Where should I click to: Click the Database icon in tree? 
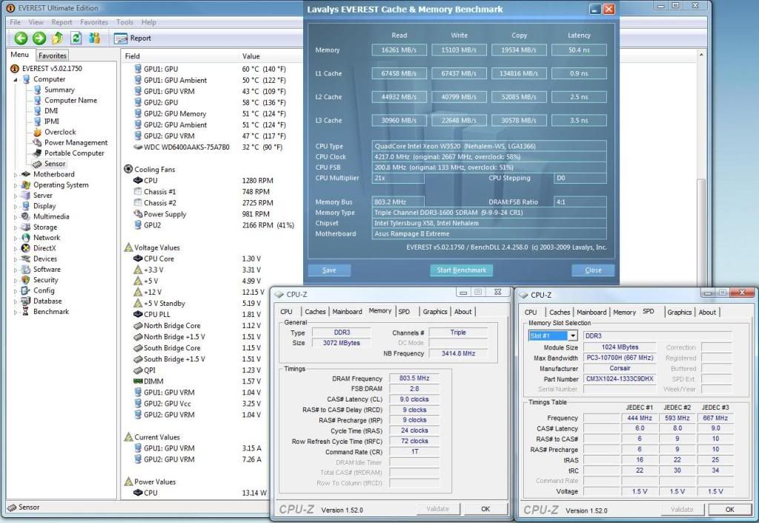(26, 301)
